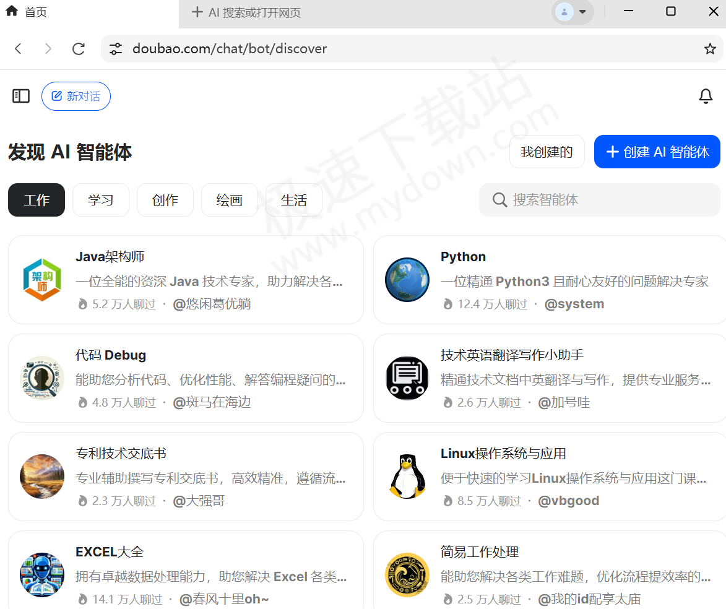Image resolution: width=726 pixels, height=609 pixels.
Task: Select the 学习 category tab
Action: point(100,200)
